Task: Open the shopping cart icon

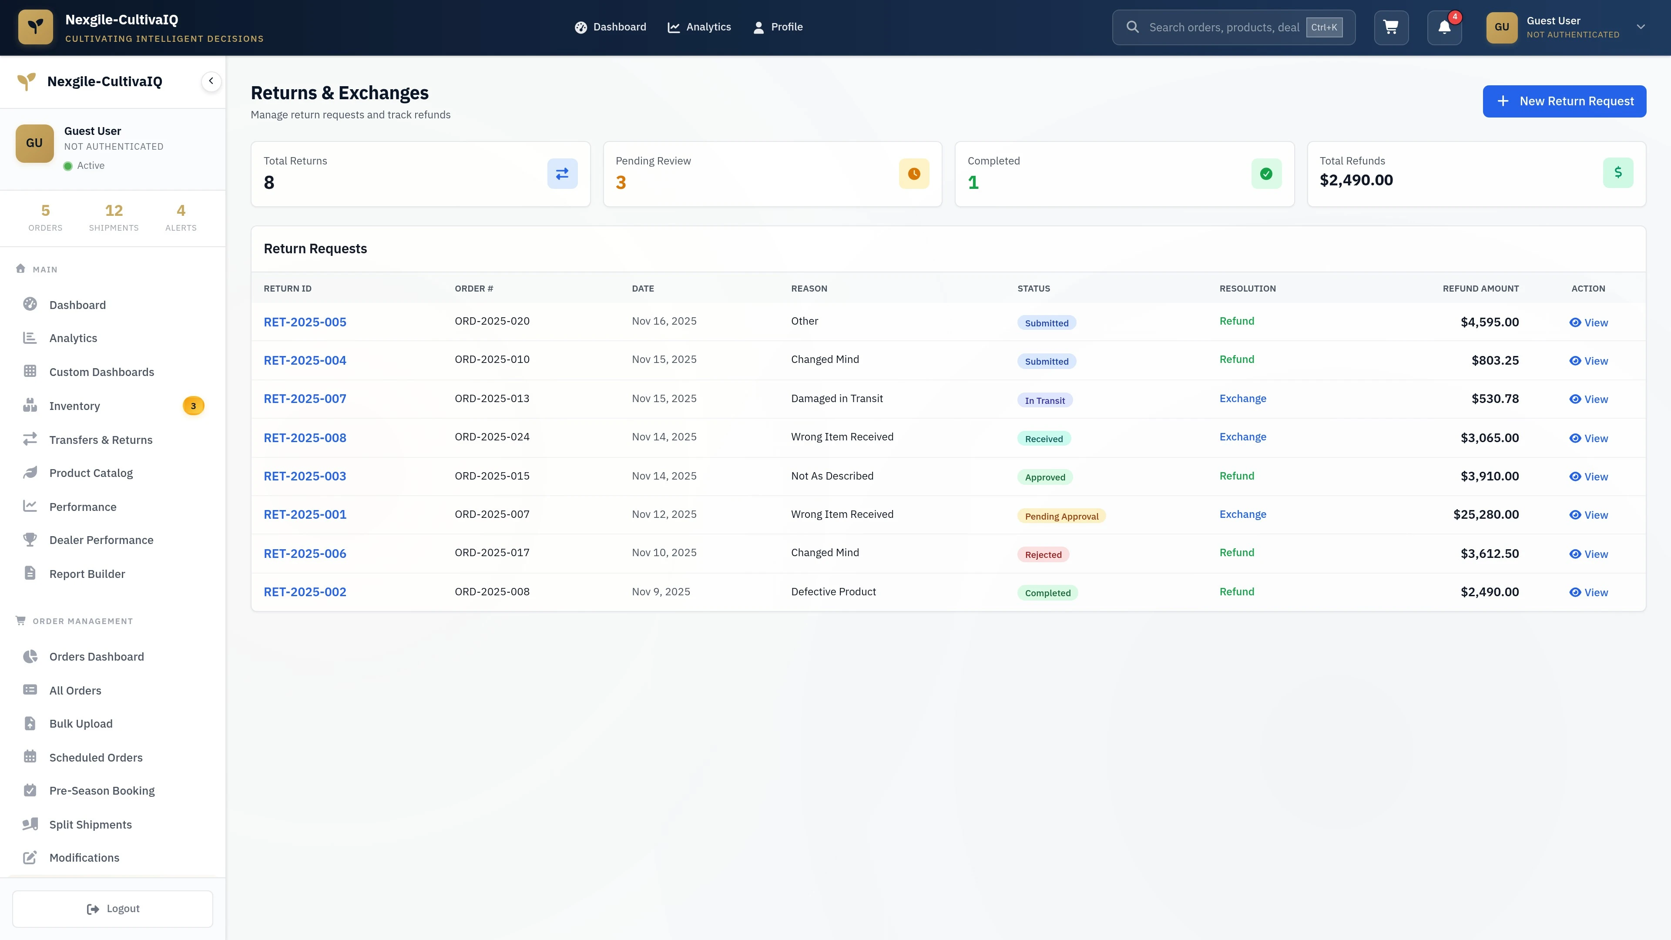Action: tap(1391, 27)
